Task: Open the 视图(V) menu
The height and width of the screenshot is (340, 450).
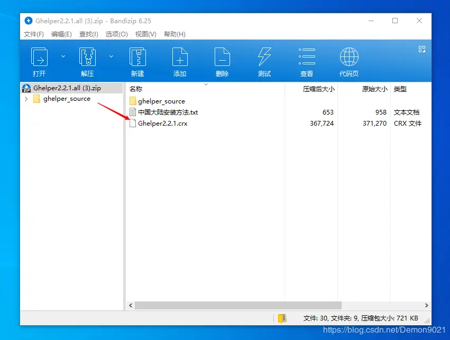Action: tap(146, 34)
